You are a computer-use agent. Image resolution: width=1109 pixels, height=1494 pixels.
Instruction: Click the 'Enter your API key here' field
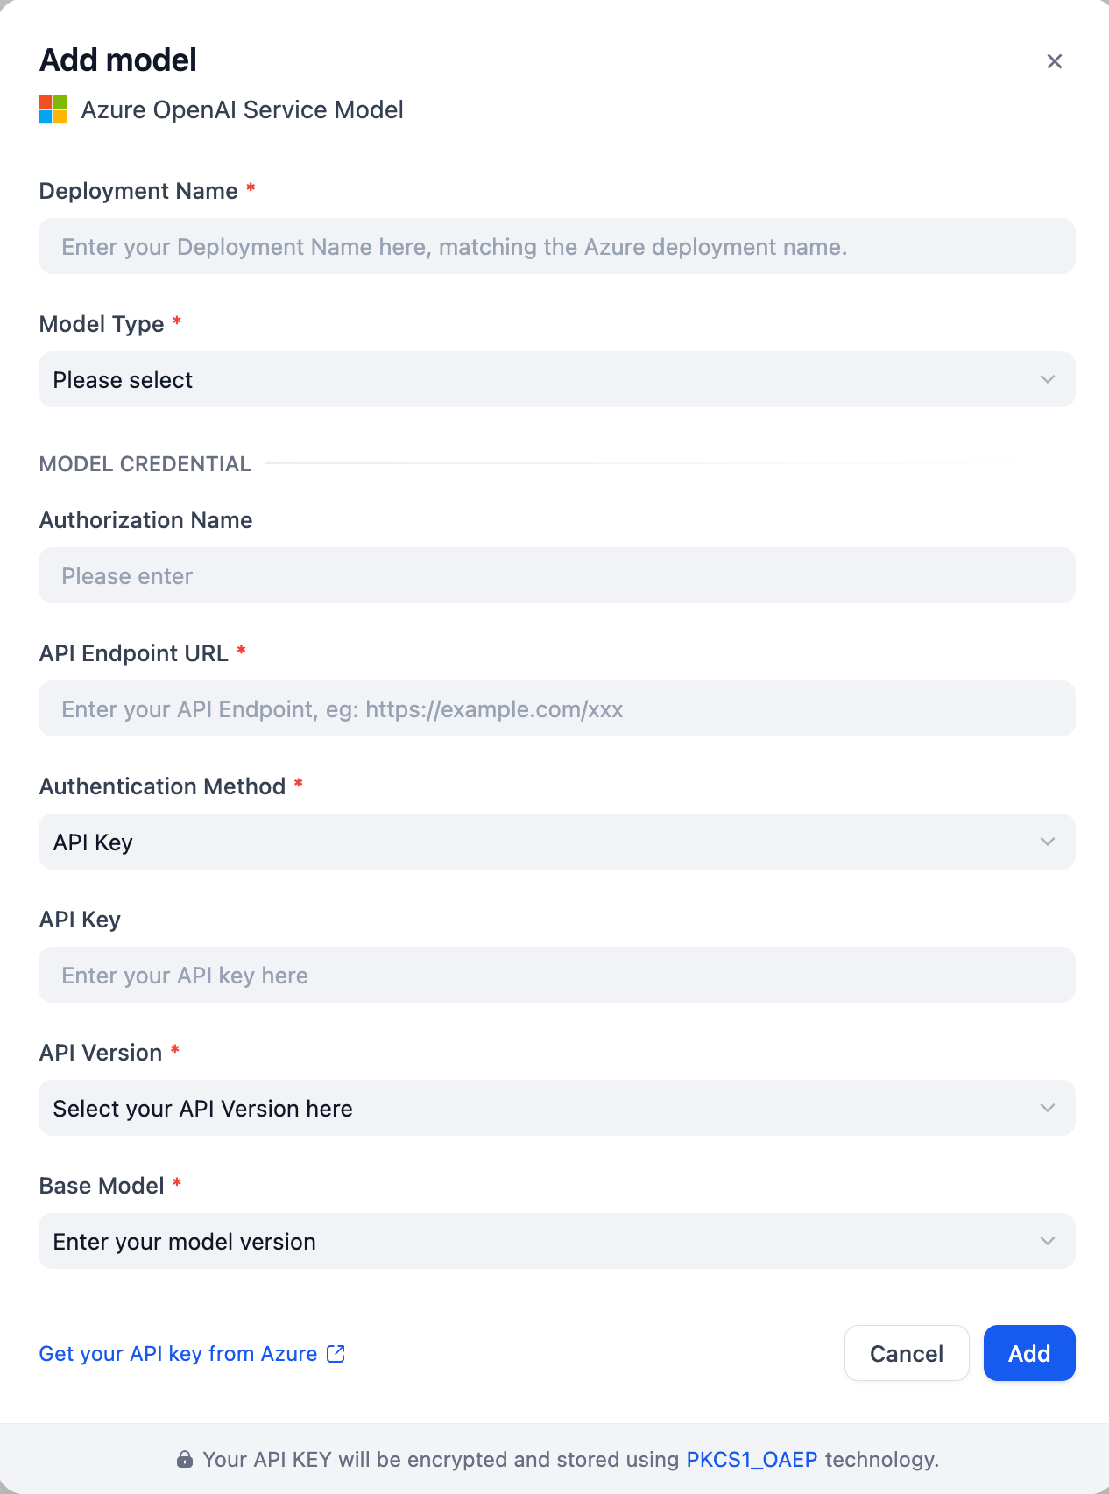[x=557, y=975]
